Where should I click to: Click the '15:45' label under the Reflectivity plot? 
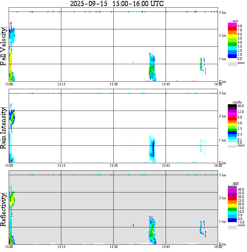coord(166,247)
